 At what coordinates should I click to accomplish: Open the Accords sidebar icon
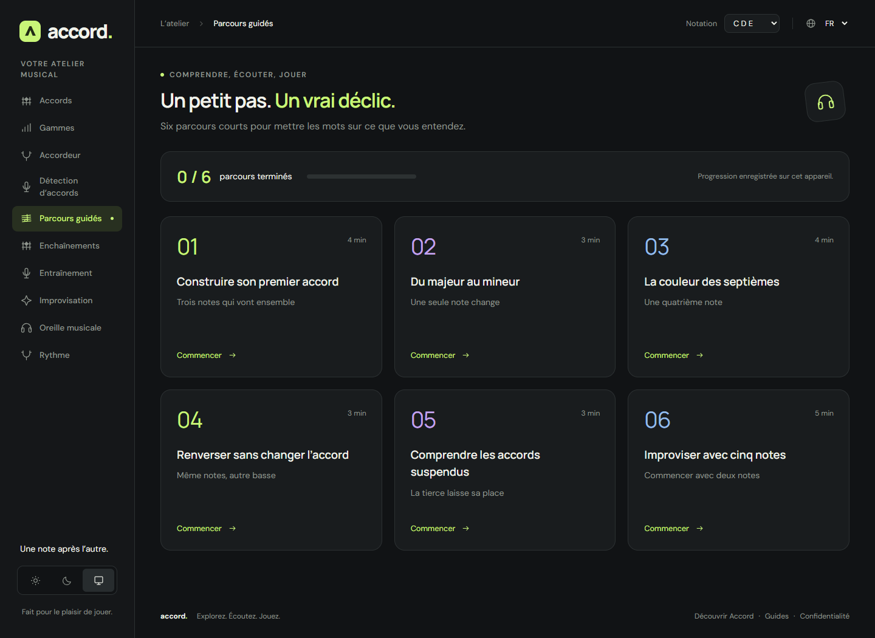coord(26,101)
